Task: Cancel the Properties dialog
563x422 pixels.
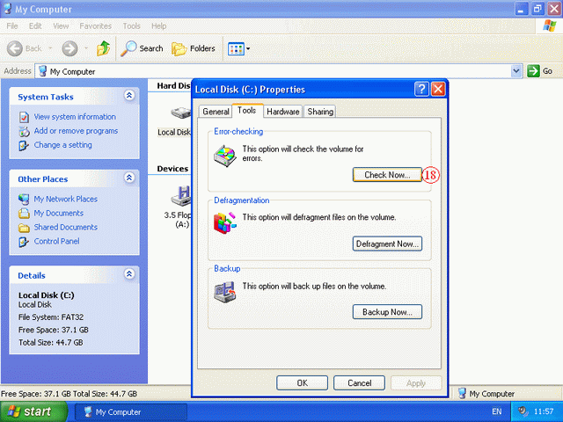Action: [359, 383]
